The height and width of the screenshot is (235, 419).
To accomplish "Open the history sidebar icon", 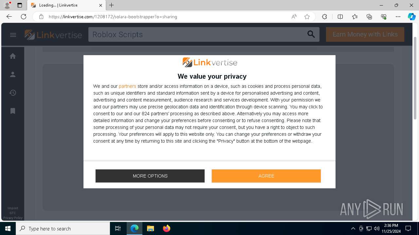I will [x=13, y=93].
